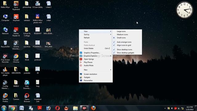This screenshot has height=111, width=197.
Task: Click the Show desktop button strip
Action: (x=196, y=108)
